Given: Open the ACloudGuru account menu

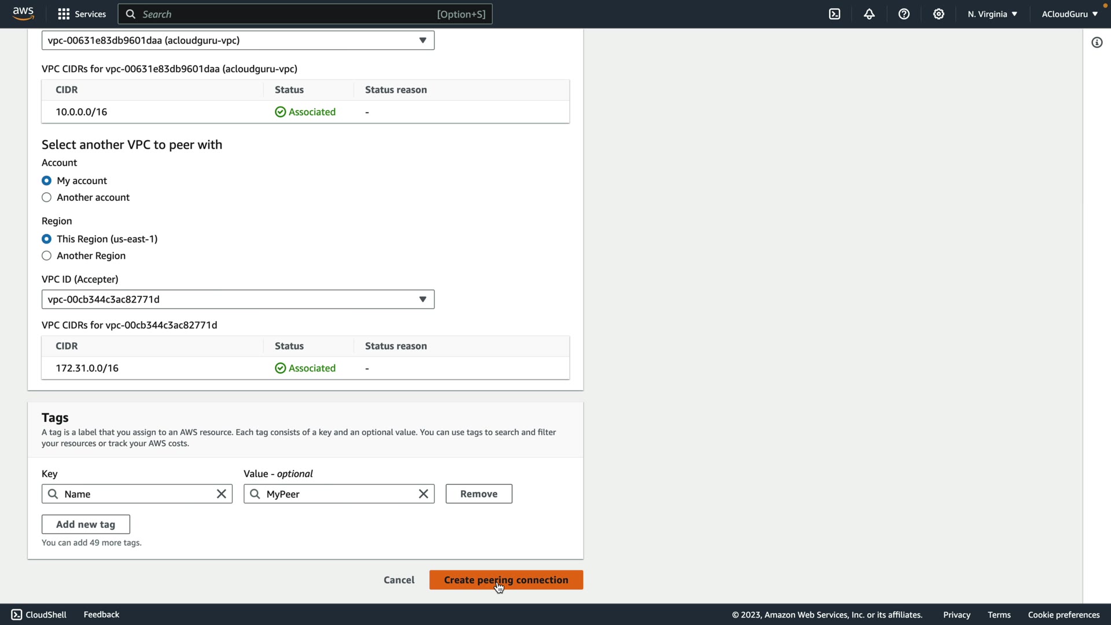Looking at the screenshot, I should coord(1069,14).
